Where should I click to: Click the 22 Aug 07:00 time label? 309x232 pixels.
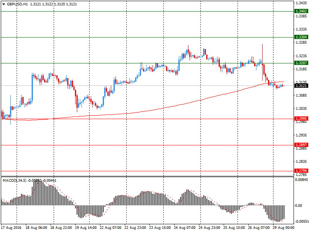click(x=110, y=228)
